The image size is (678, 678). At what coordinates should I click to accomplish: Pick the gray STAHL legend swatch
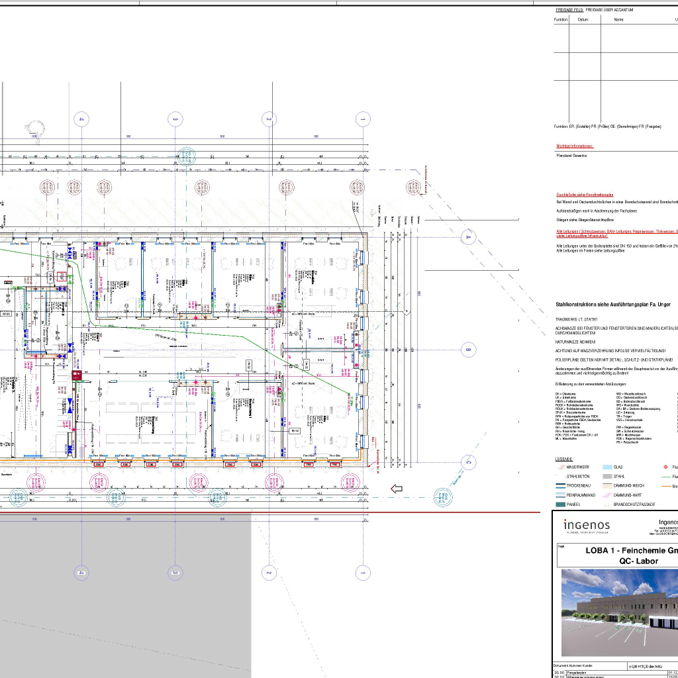point(606,476)
